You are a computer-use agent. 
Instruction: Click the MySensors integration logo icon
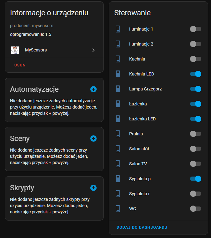pos(15,50)
